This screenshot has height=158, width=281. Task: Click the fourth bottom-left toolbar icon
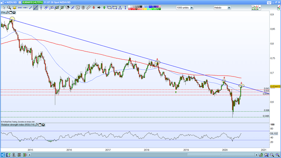(19, 155)
